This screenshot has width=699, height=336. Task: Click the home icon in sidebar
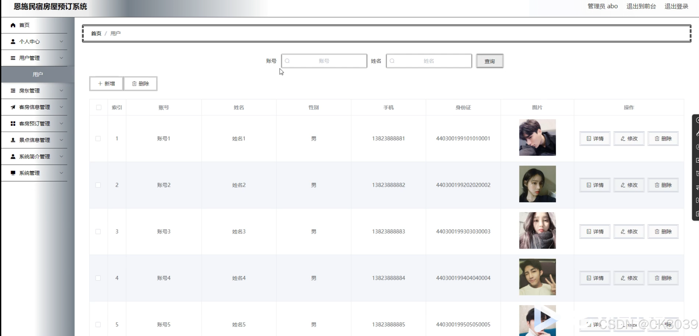13,25
